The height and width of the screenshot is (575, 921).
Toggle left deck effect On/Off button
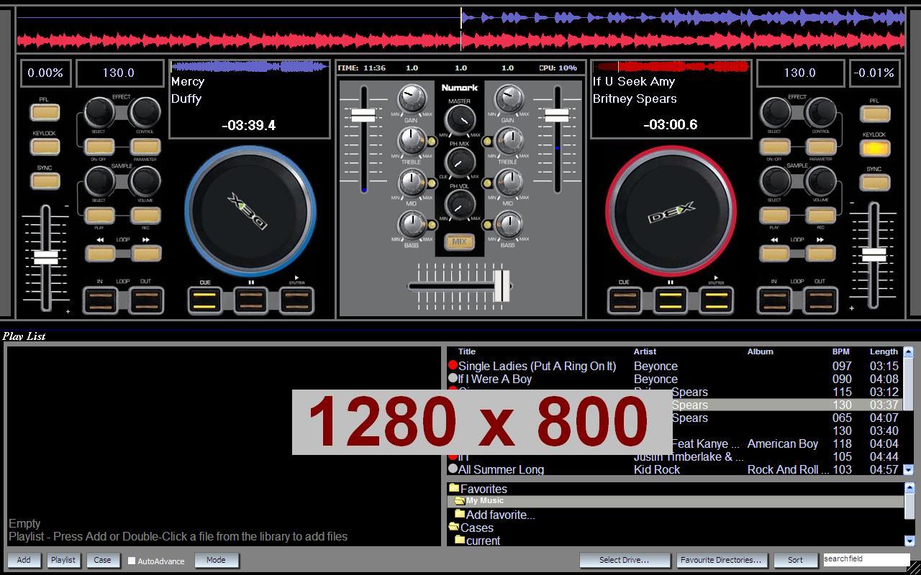(99, 147)
